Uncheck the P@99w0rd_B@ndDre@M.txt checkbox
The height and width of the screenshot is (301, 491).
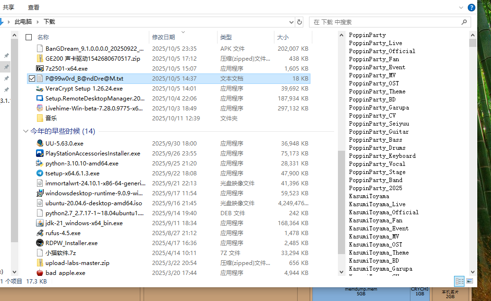(x=32, y=79)
